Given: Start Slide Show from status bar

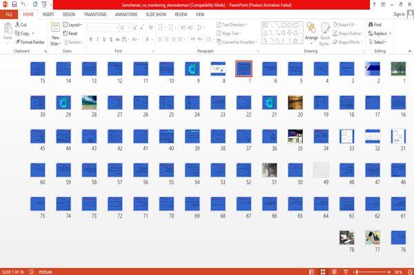Looking at the screenshot, I should coord(346,272).
